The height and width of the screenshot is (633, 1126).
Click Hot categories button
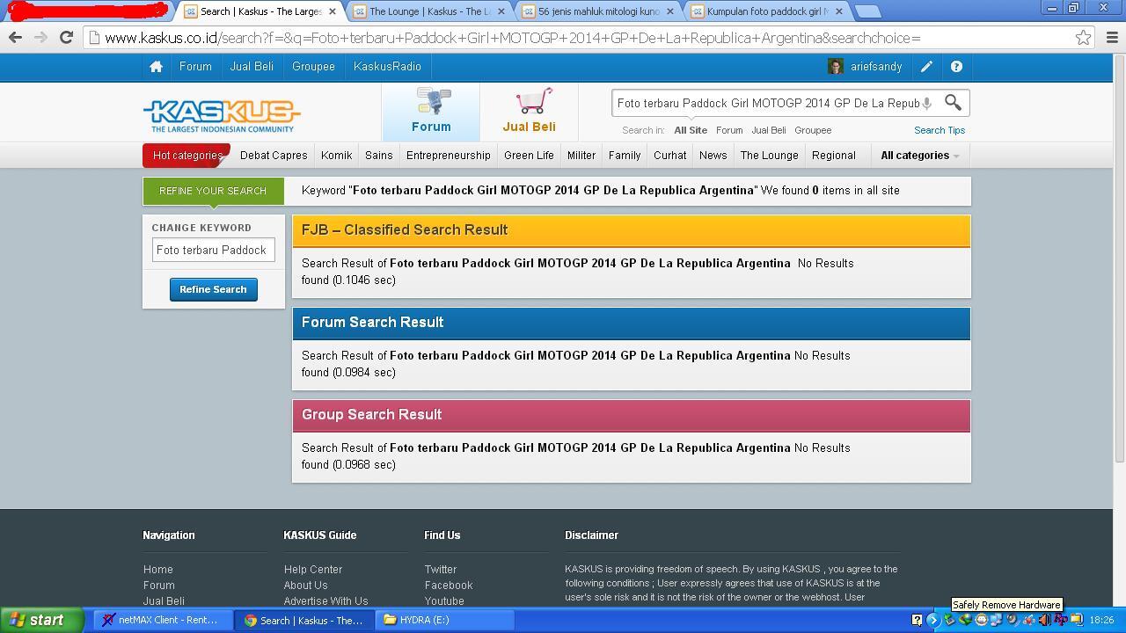point(186,156)
